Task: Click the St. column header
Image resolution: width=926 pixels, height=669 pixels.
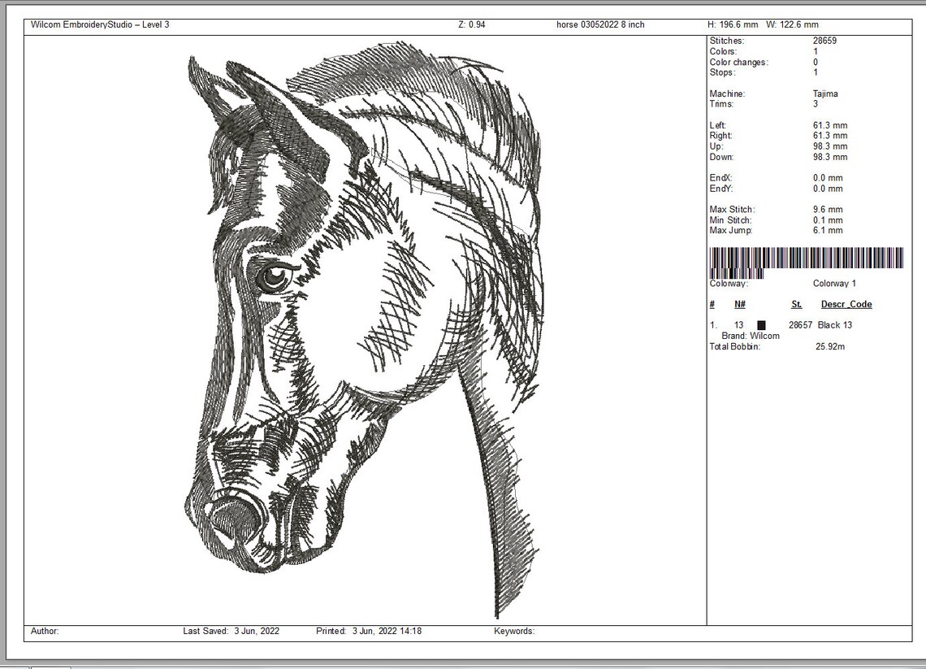Action: click(795, 304)
